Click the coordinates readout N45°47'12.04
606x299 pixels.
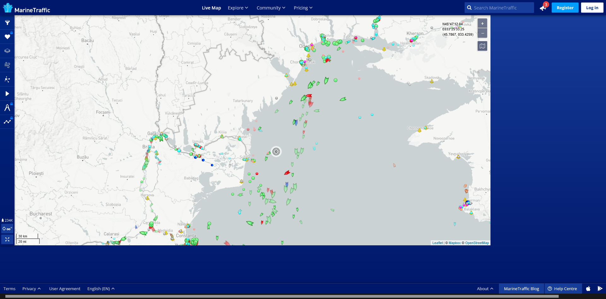tap(453, 24)
